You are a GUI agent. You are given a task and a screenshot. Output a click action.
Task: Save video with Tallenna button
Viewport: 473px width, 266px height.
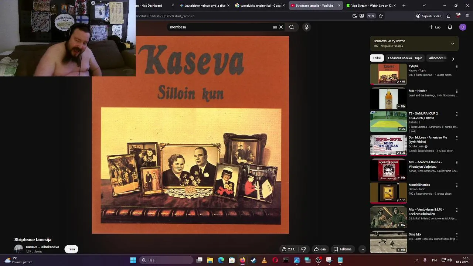click(x=342, y=249)
